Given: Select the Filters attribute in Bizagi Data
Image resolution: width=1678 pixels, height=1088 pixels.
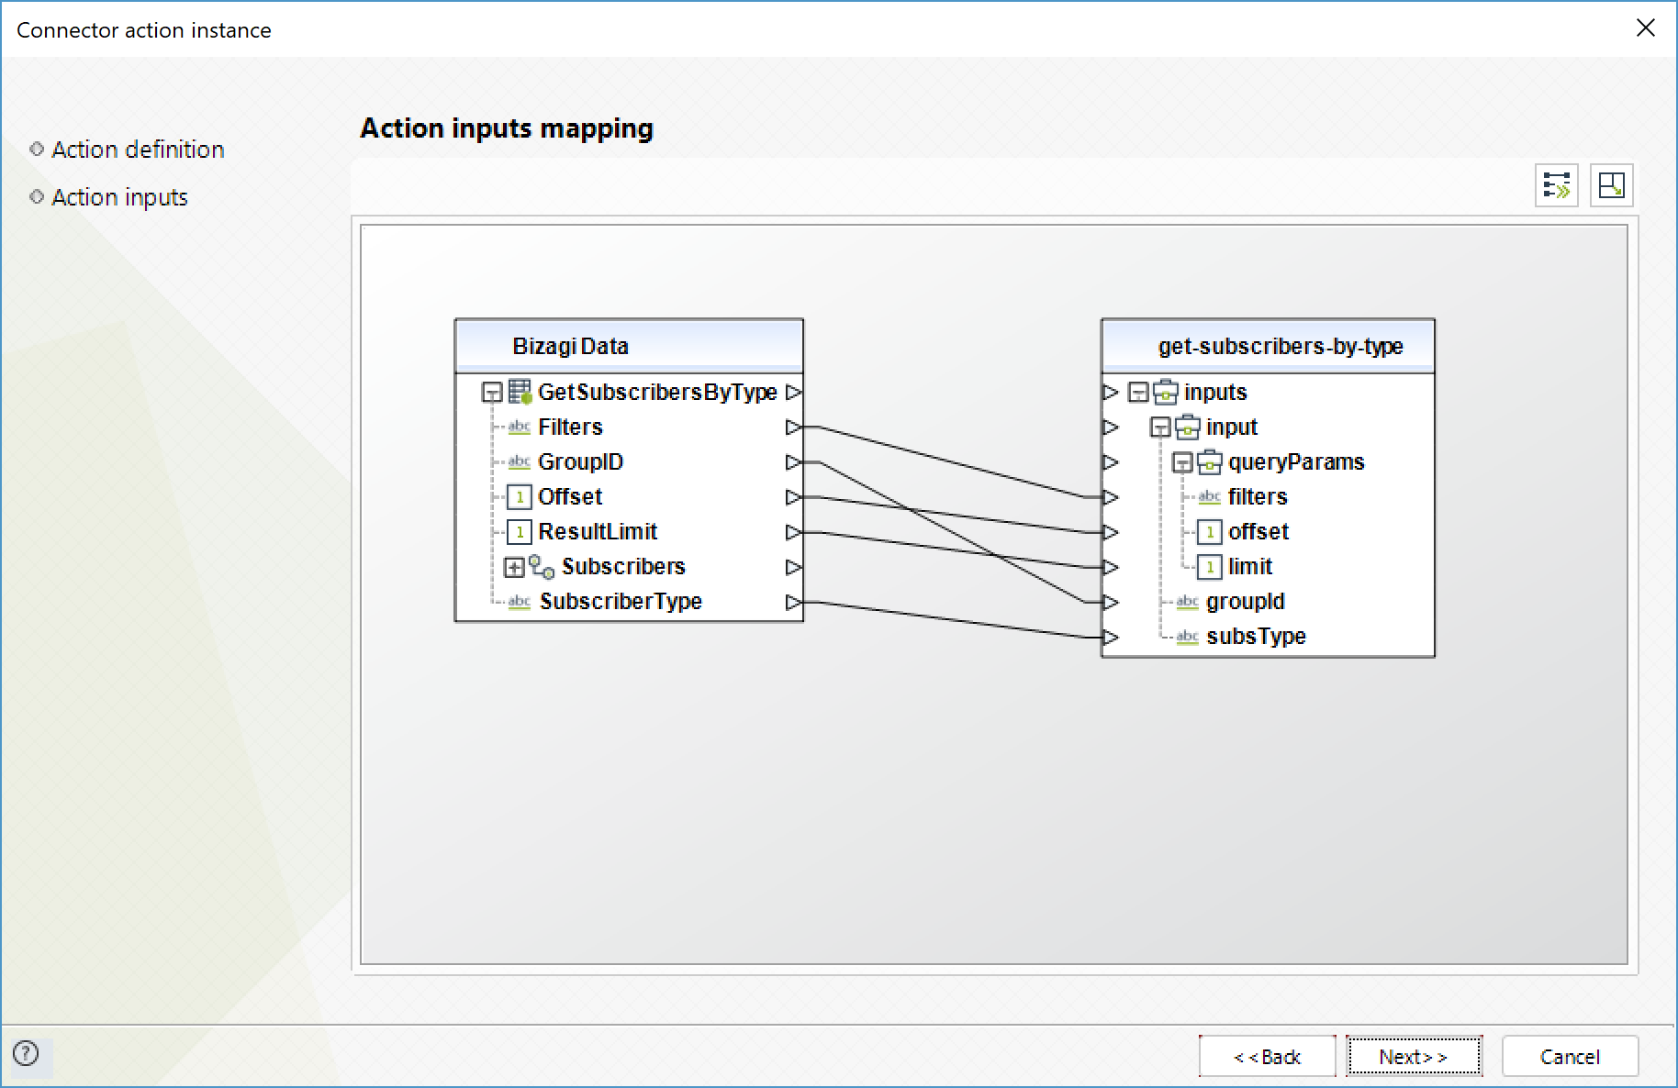Looking at the screenshot, I should tap(570, 427).
